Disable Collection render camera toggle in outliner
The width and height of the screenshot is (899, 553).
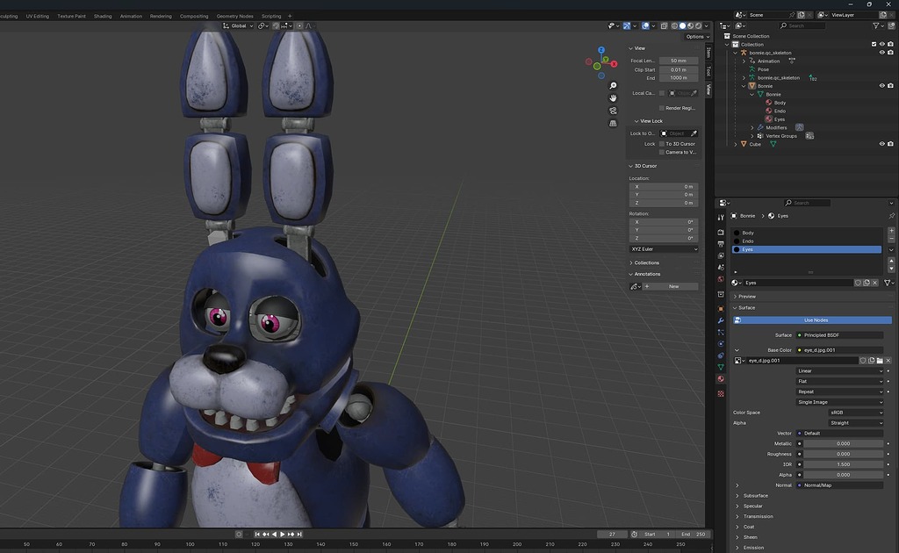889,44
